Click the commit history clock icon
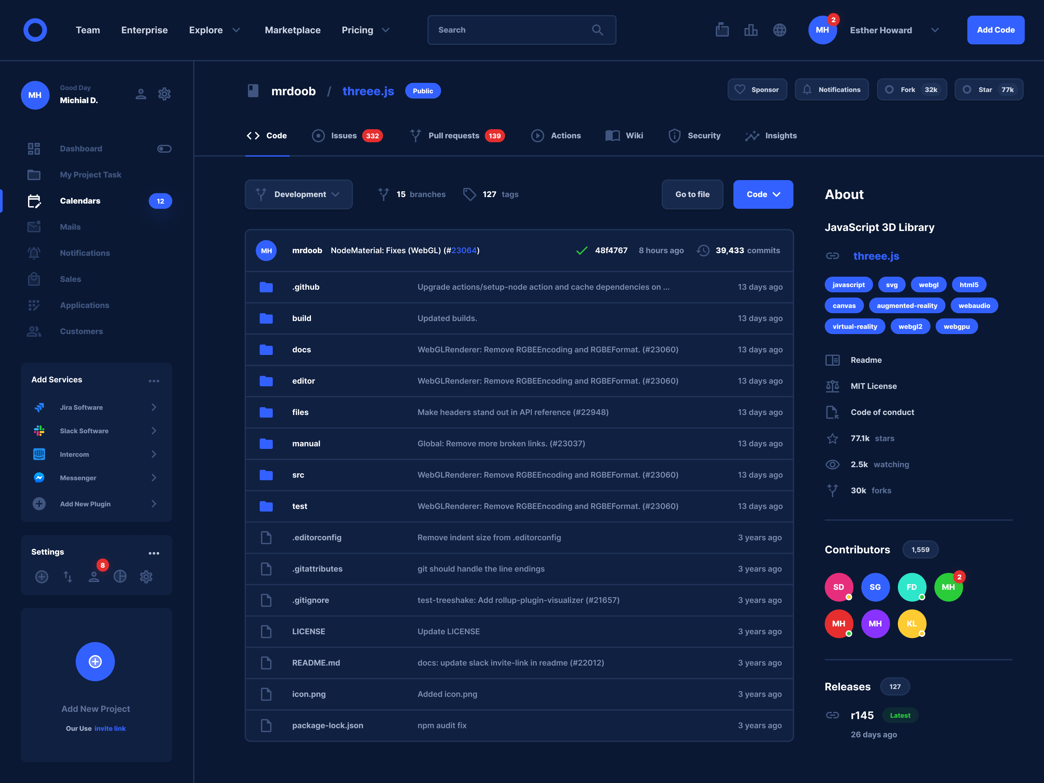Viewport: 1044px width, 783px height. 703,250
